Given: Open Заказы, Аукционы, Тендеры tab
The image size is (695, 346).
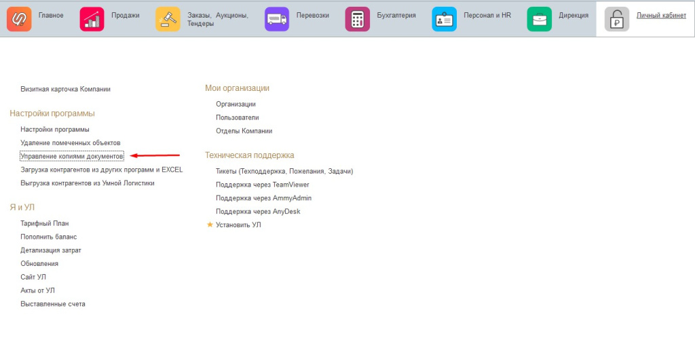Looking at the screenshot, I should coord(218,20).
